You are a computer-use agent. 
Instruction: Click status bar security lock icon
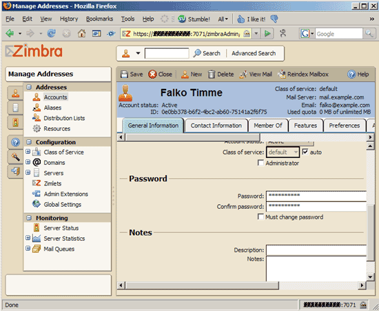coord(363,305)
